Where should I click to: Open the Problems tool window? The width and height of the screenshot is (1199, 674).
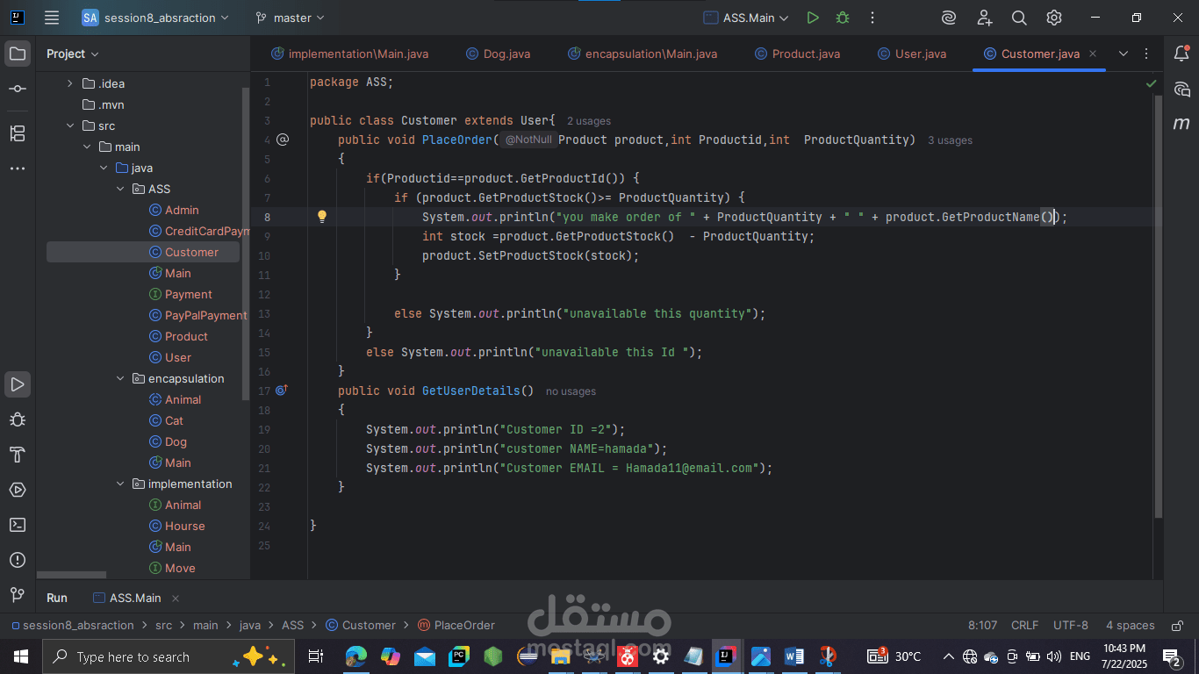18,560
